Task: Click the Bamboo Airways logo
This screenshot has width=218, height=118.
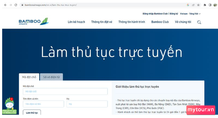Action: (x=34, y=21)
